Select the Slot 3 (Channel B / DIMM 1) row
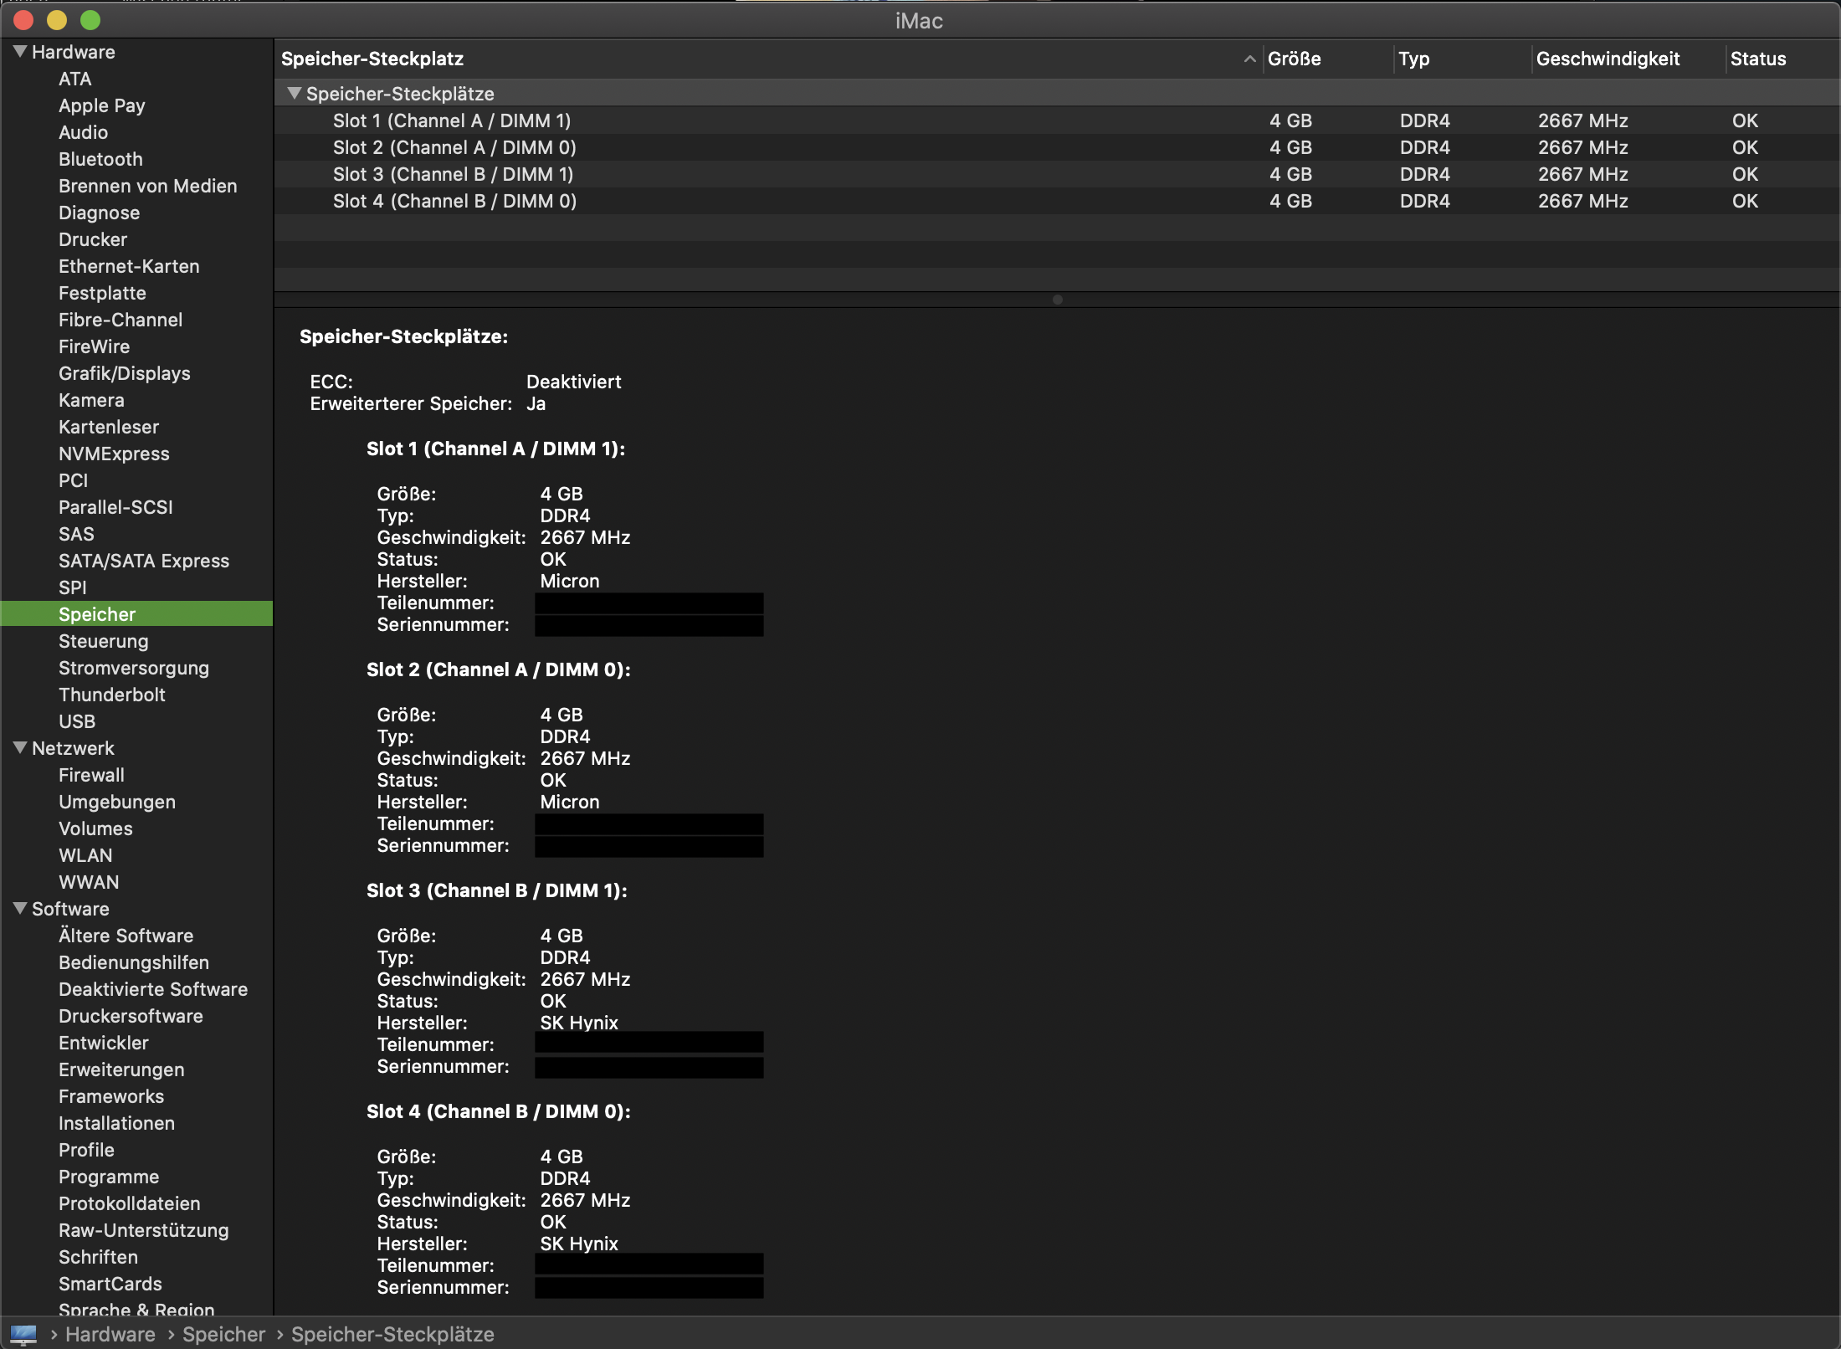 coord(453,174)
